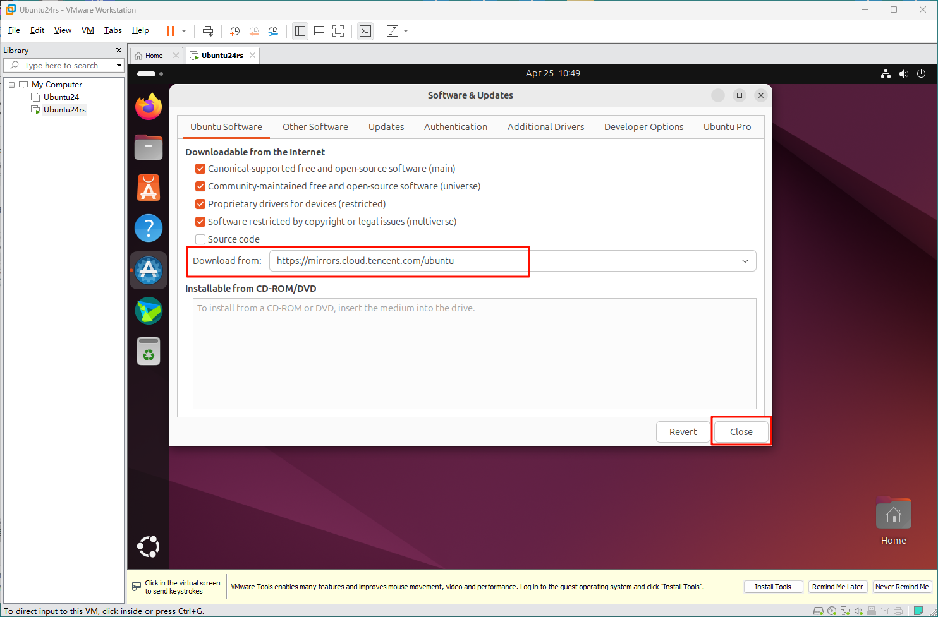Enable the Source code checkbox
This screenshot has width=938, height=617.
(x=200, y=239)
